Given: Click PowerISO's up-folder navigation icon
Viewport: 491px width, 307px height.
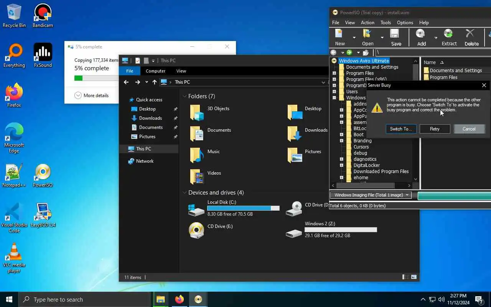Looking at the screenshot, I should pyautogui.click(x=366, y=53).
